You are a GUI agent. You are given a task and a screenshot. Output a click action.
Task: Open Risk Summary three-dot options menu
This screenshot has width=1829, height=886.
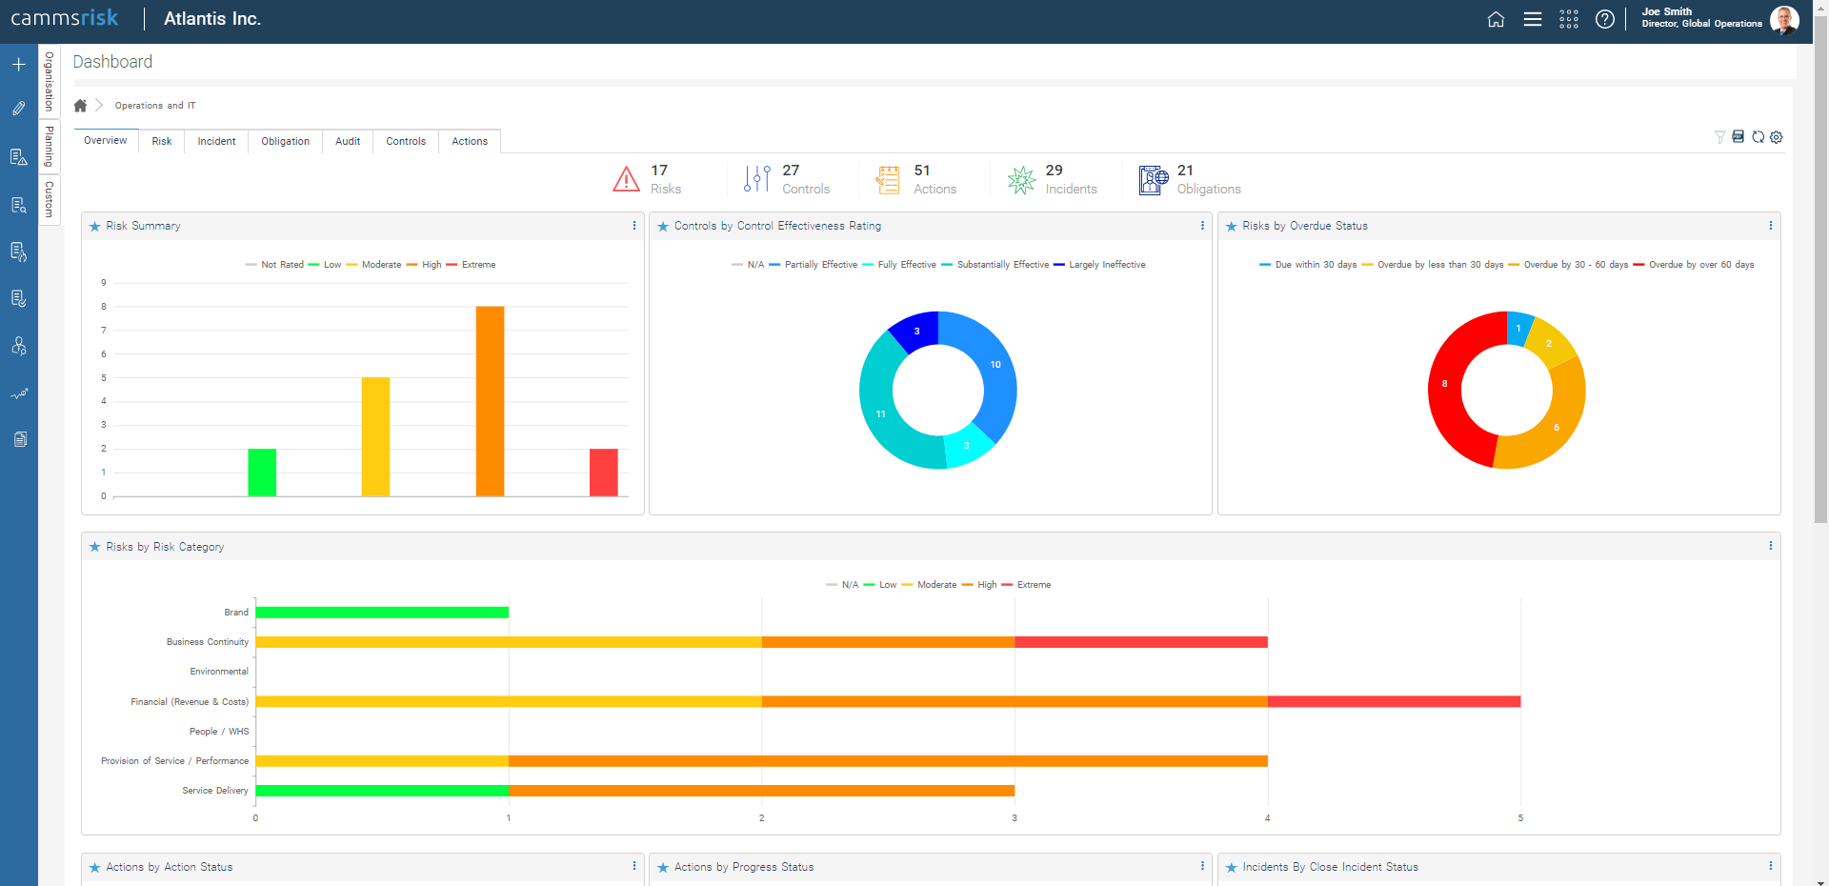pyautogui.click(x=634, y=226)
